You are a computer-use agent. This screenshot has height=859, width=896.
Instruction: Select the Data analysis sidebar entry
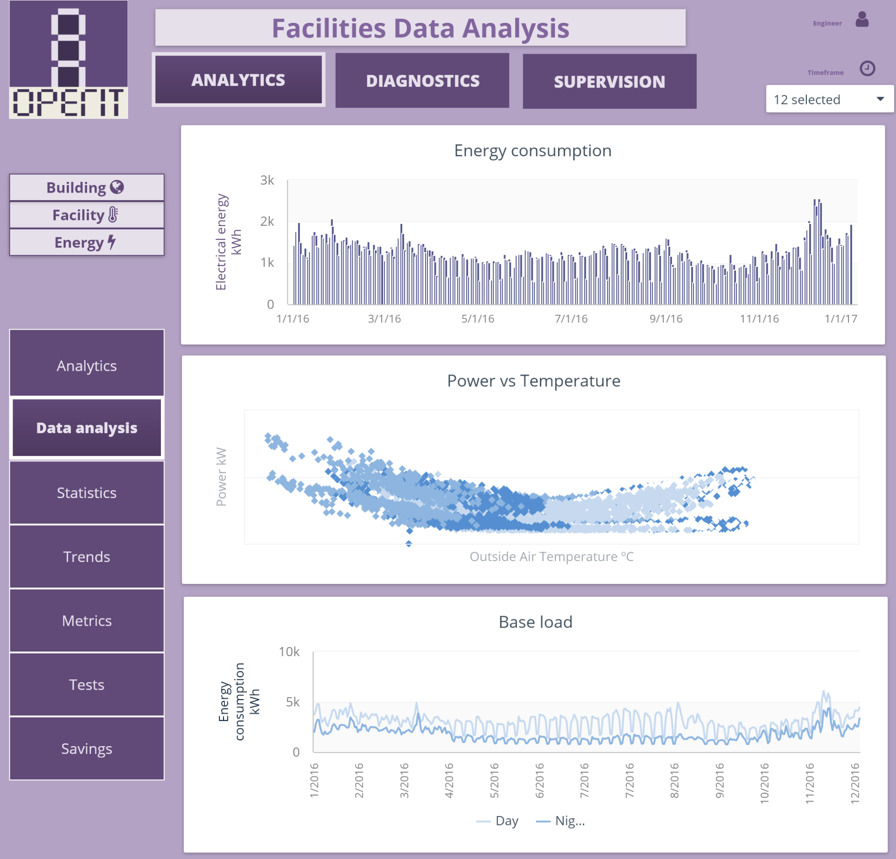click(x=87, y=427)
